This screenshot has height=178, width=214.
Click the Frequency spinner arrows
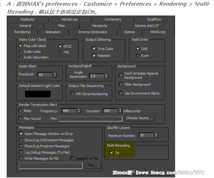tap(79, 111)
